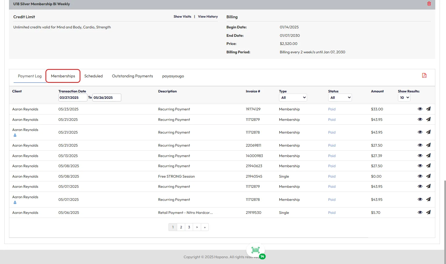Viewport: 446px width, 264px height.
Task: Open the Outstanding Payments tab
Action: 132,76
